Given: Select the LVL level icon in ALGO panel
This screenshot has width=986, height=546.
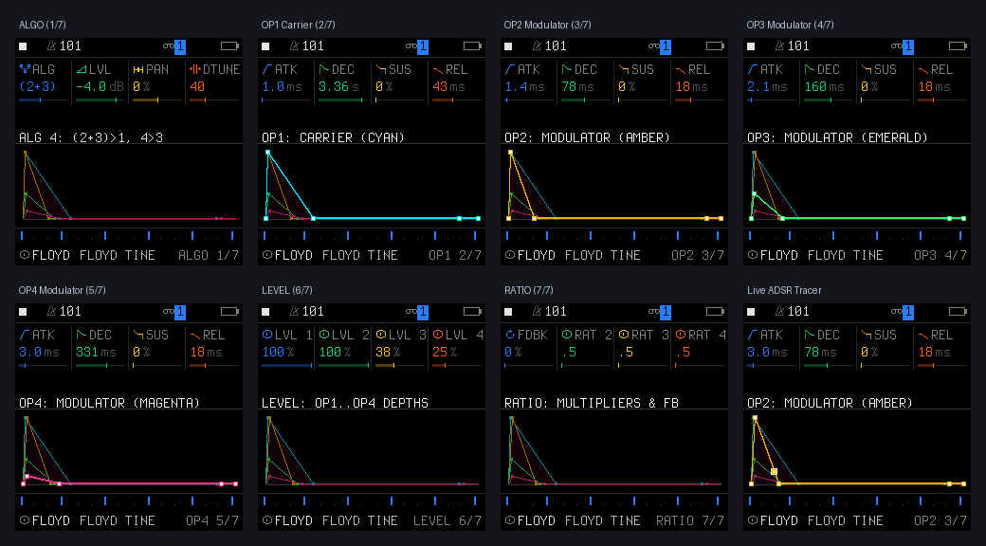Looking at the screenshot, I should pyautogui.click(x=82, y=69).
